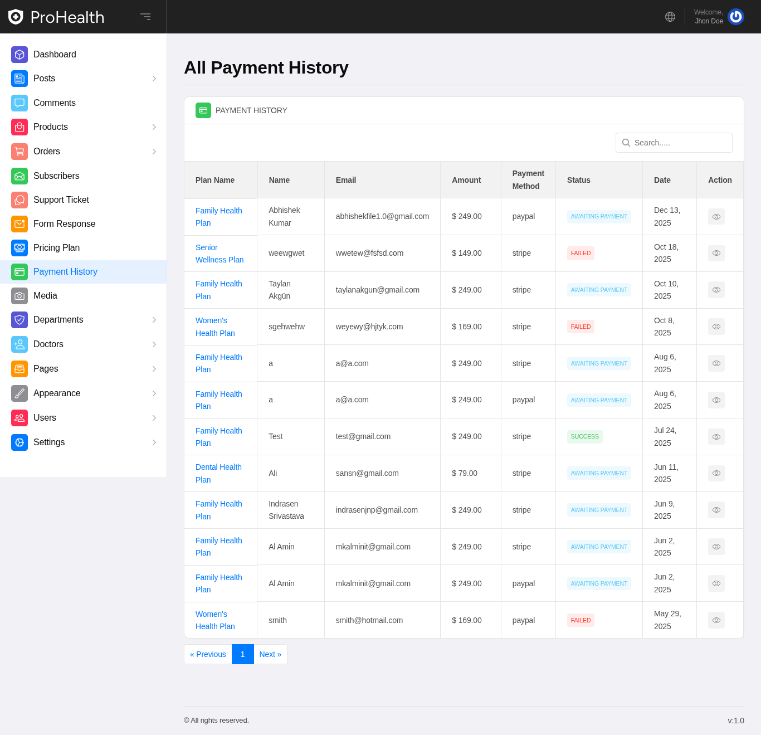Screen dimensions: 761x735
Task: Collapse the sidebar using the hamburger icon
Action: click(145, 17)
